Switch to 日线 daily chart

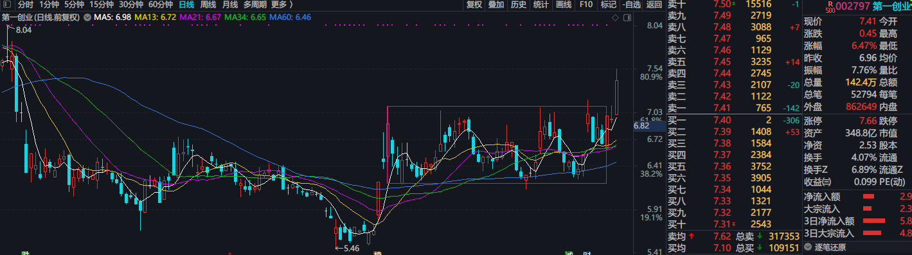(x=186, y=4)
